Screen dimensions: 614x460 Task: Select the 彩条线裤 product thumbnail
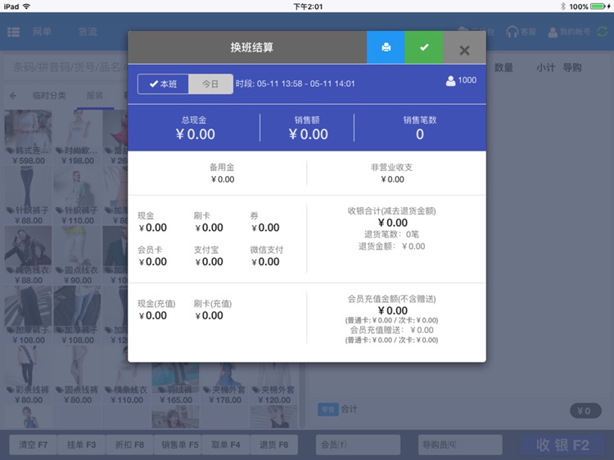pos(26,365)
